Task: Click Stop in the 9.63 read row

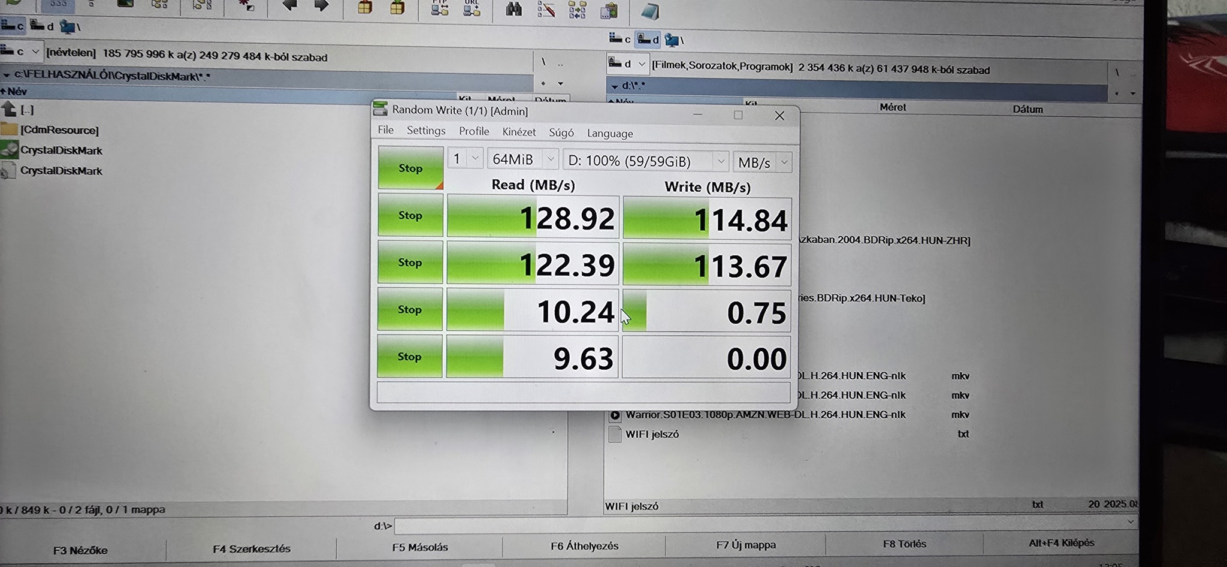Action: 410,357
